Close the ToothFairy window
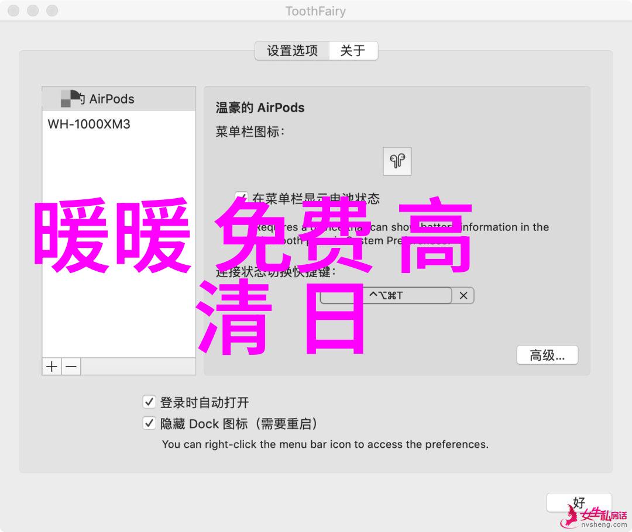The height and width of the screenshot is (532, 632). point(13,11)
